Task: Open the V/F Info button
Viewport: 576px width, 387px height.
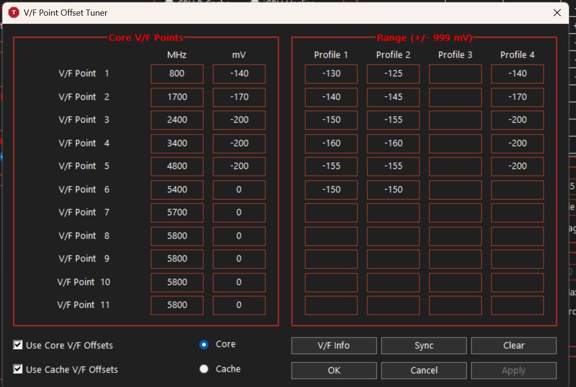Action: point(334,346)
